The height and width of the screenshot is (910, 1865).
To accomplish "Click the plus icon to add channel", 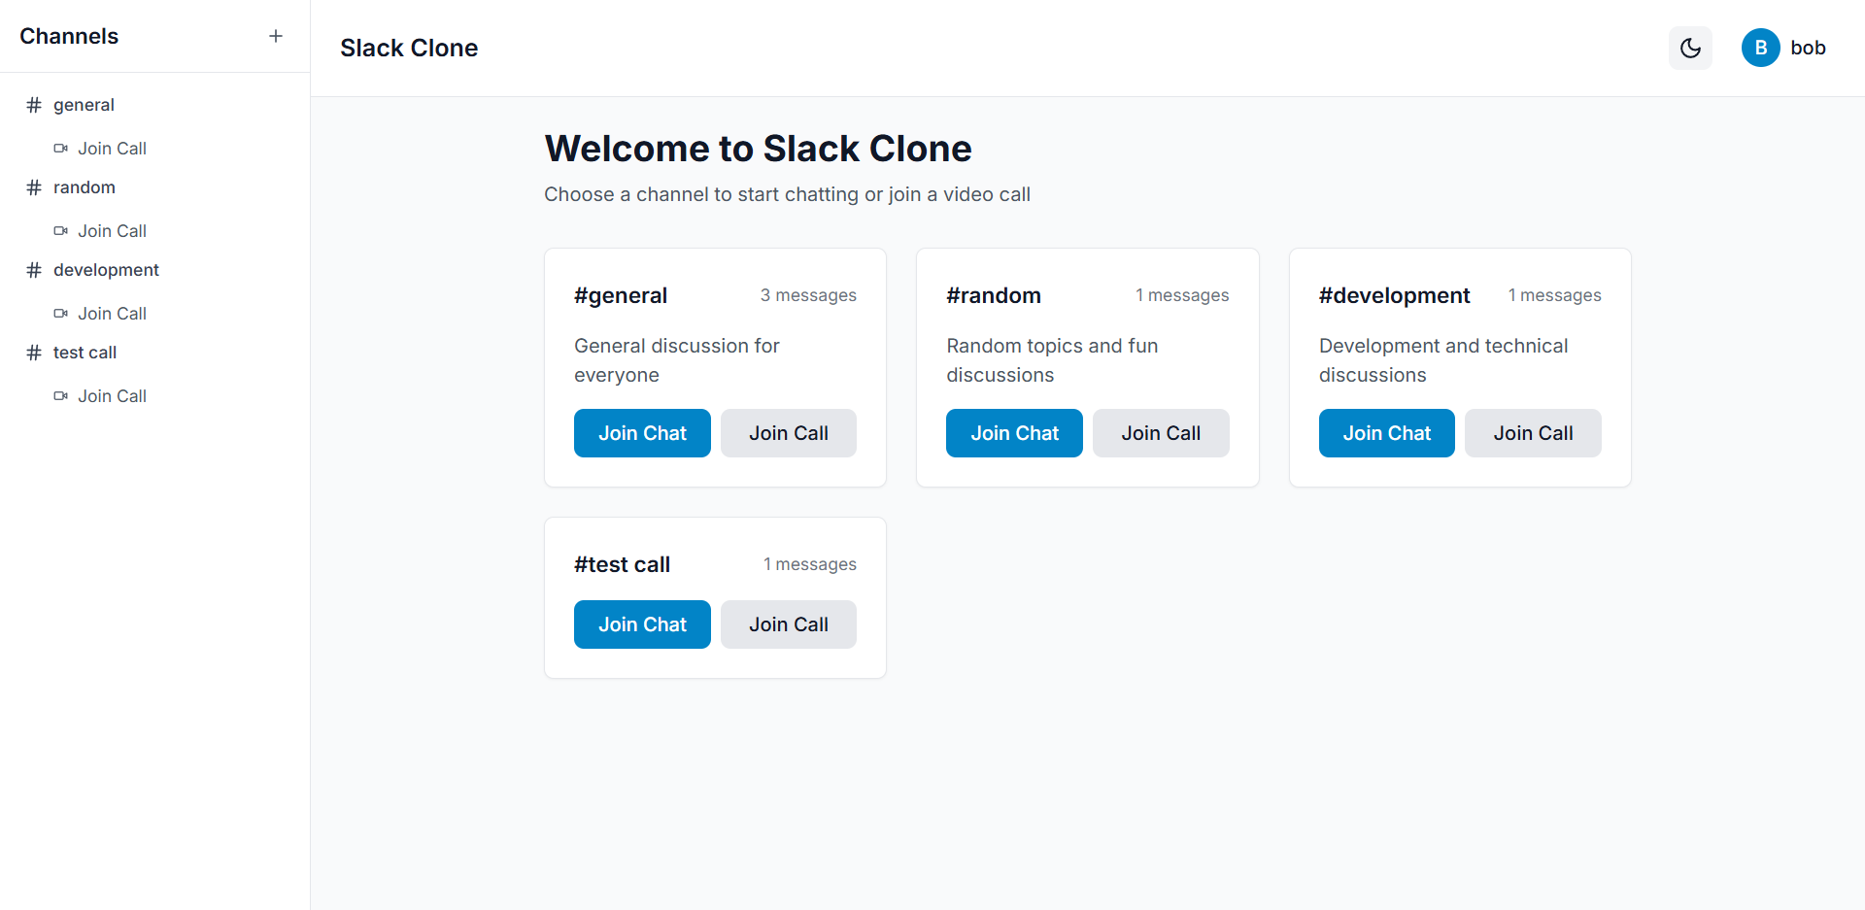I will 276,36.
